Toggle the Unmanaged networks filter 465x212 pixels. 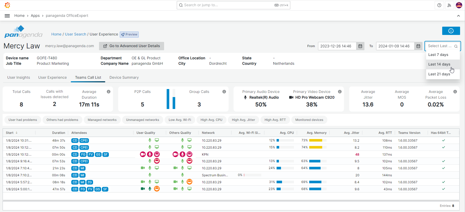point(143,120)
